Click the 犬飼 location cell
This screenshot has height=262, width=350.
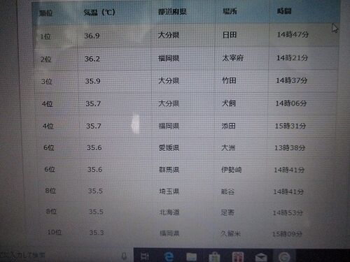pyautogui.click(x=229, y=103)
